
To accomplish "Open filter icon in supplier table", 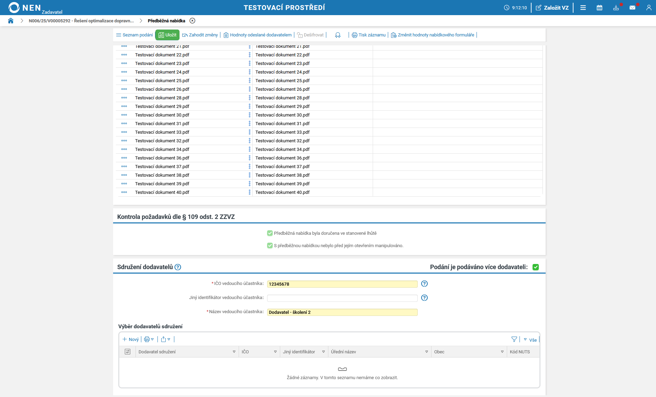I will (x=514, y=339).
